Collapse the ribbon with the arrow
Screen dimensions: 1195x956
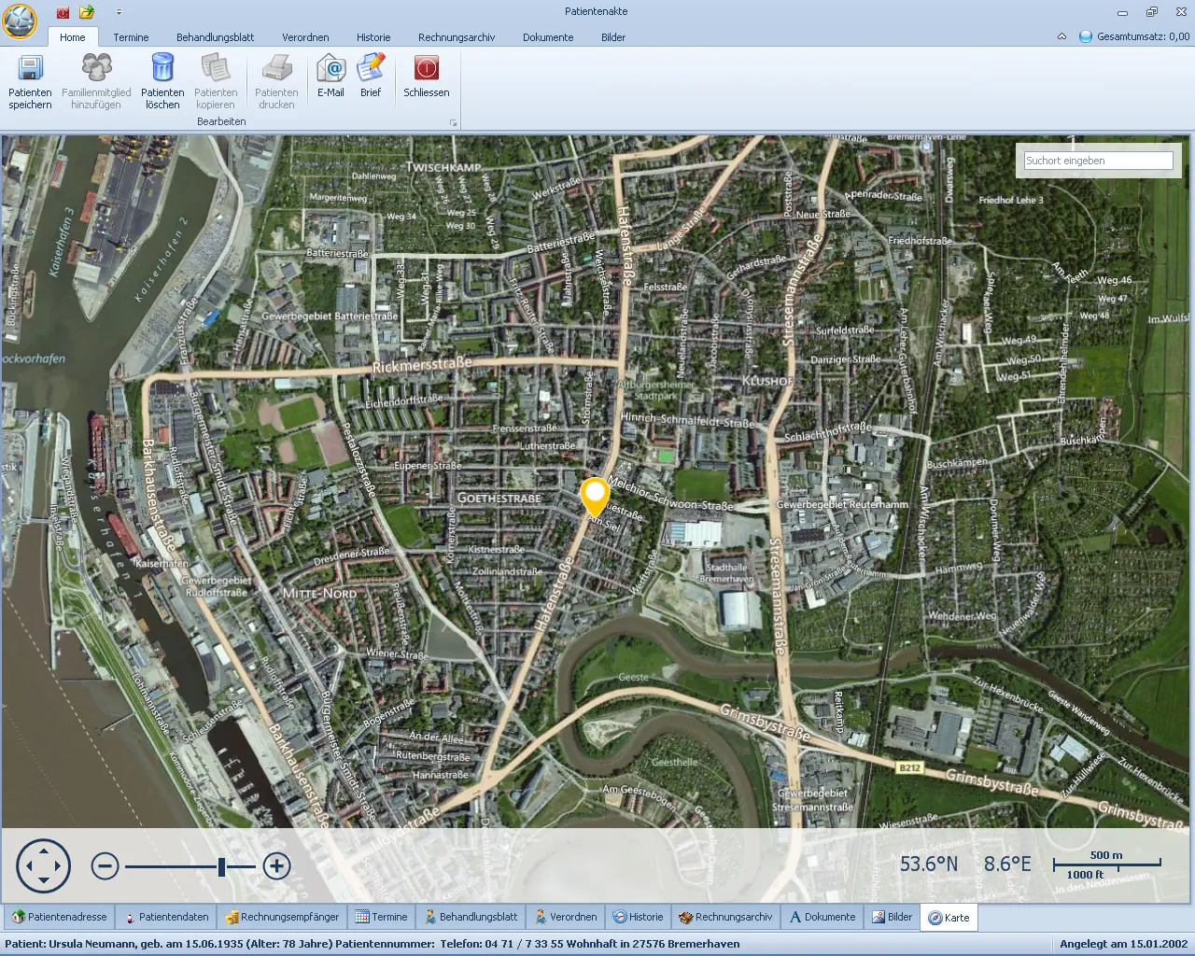click(x=1061, y=37)
